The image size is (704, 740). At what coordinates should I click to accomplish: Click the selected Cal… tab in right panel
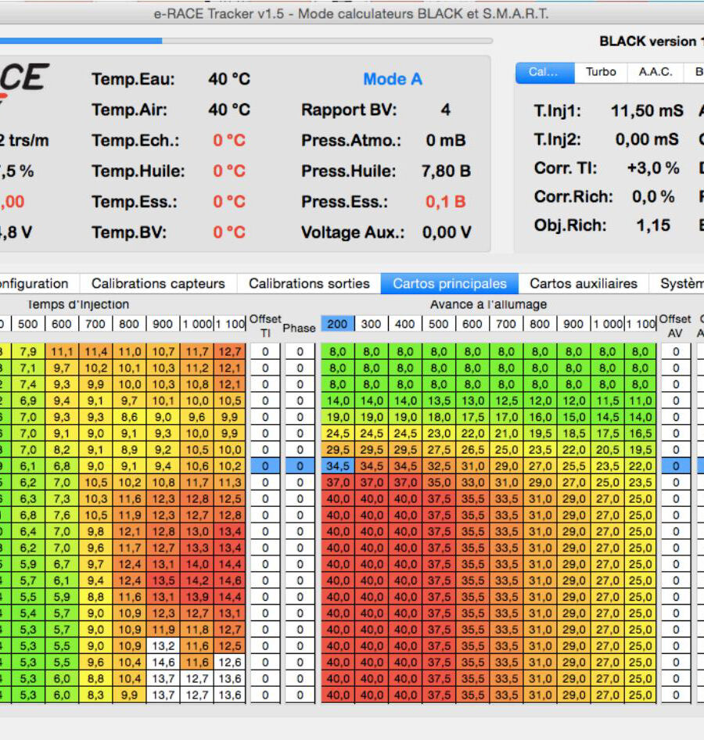544,72
